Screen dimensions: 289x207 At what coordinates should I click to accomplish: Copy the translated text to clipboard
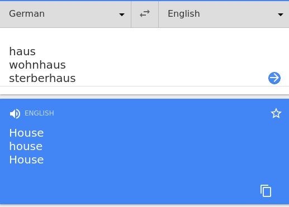266,191
